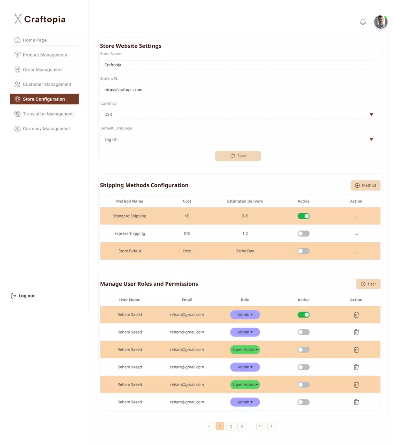Click Log out
The image size is (393, 445).
[x=23, y=295]
